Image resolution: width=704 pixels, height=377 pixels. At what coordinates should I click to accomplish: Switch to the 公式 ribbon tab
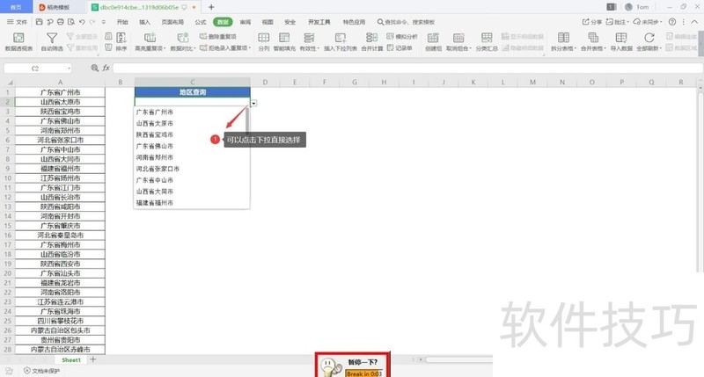(201, 21)
